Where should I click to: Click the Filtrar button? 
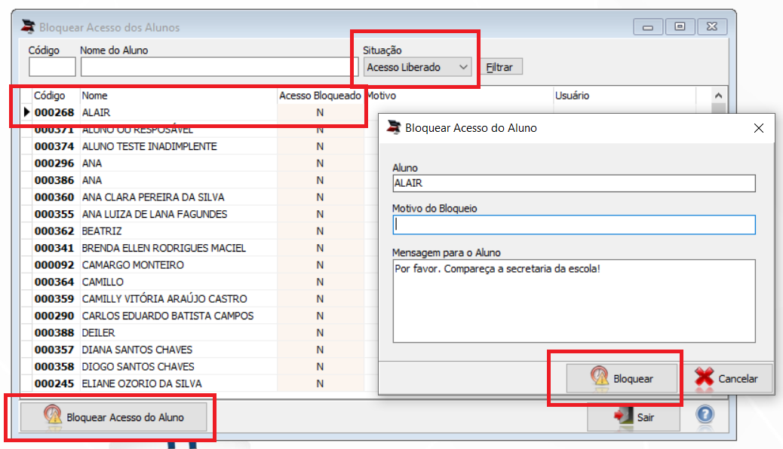[x=499, y=67]
